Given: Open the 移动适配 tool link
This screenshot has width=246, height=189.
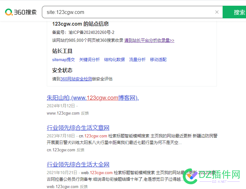Looking at the screenshot, I should tap(158, 60).
